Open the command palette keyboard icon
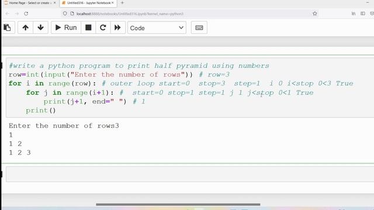This screenshot has height=210, width=374. [x=199, y=27]
